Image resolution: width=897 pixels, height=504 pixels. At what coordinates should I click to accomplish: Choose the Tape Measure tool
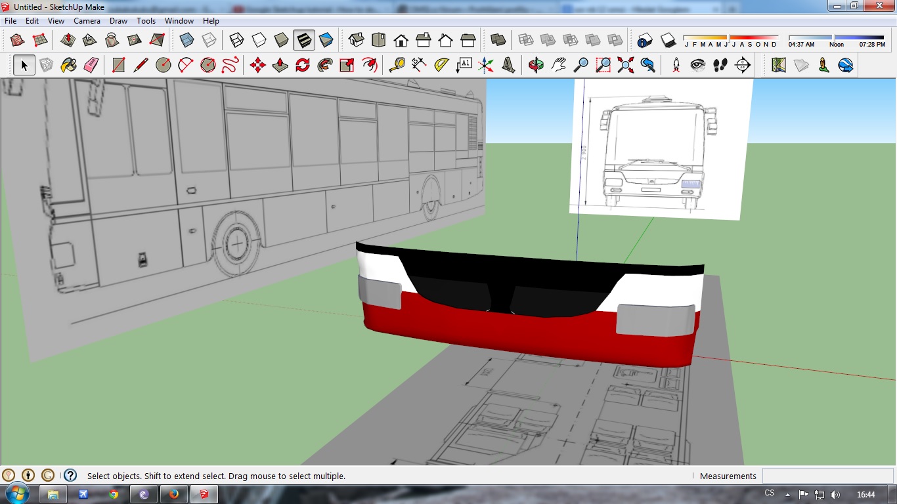397,65
